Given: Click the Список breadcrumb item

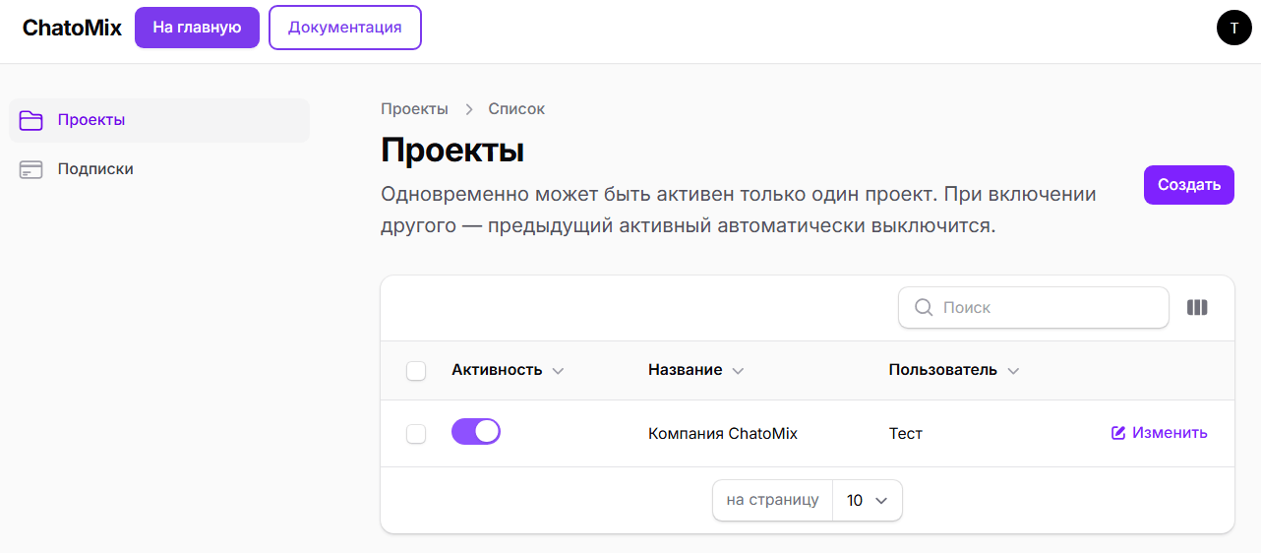Looking at the screenshot, I should 516,109.
